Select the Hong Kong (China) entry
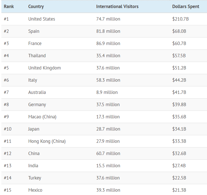 point(47,141)
